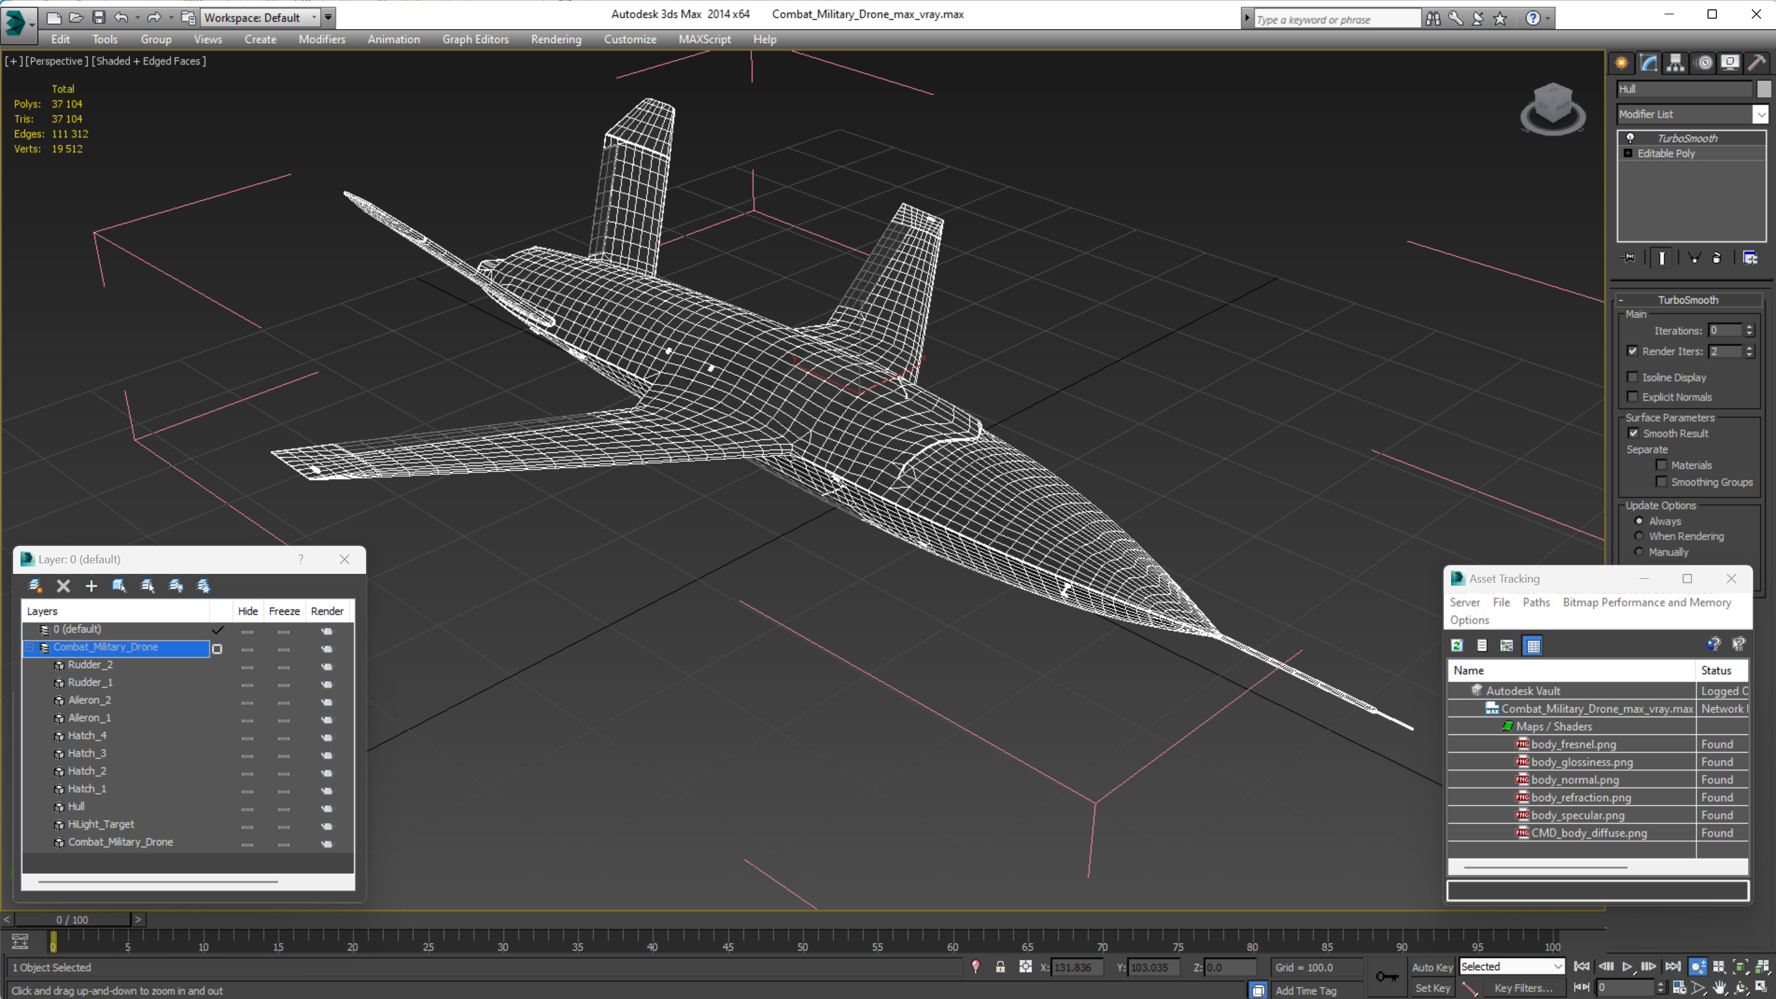Open the Modify command panel tab
The height and width of the screenshot is (999, 1776).
tap(1648, 63)
